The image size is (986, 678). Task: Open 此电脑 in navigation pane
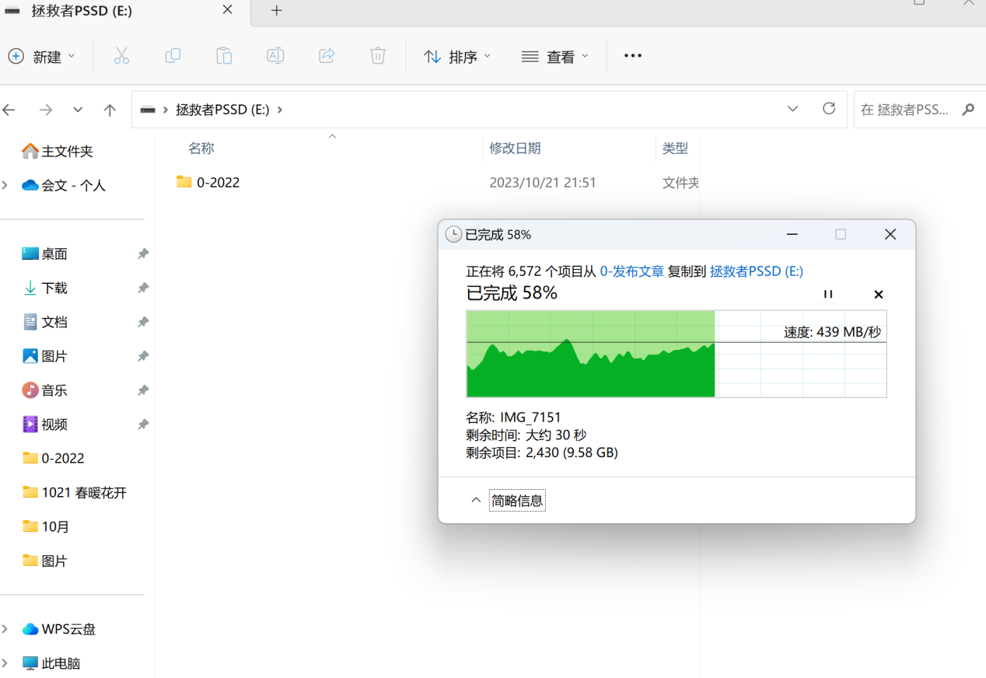click(51, 664)
